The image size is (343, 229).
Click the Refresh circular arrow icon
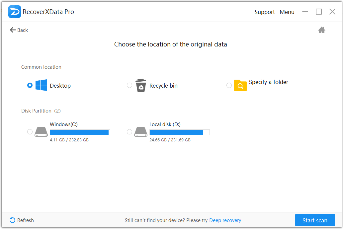[x=12, y=220]
